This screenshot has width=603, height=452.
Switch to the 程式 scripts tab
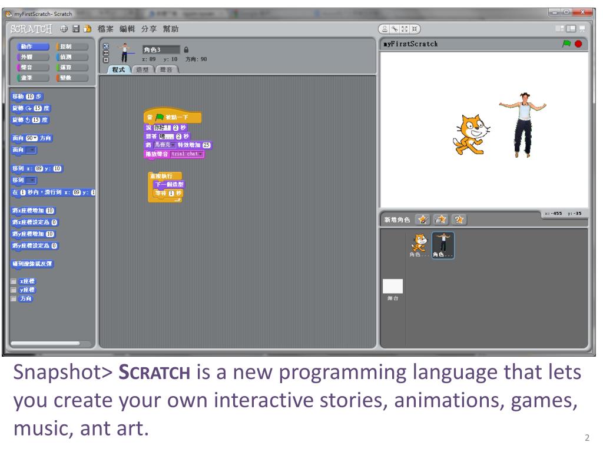(119, 69)
